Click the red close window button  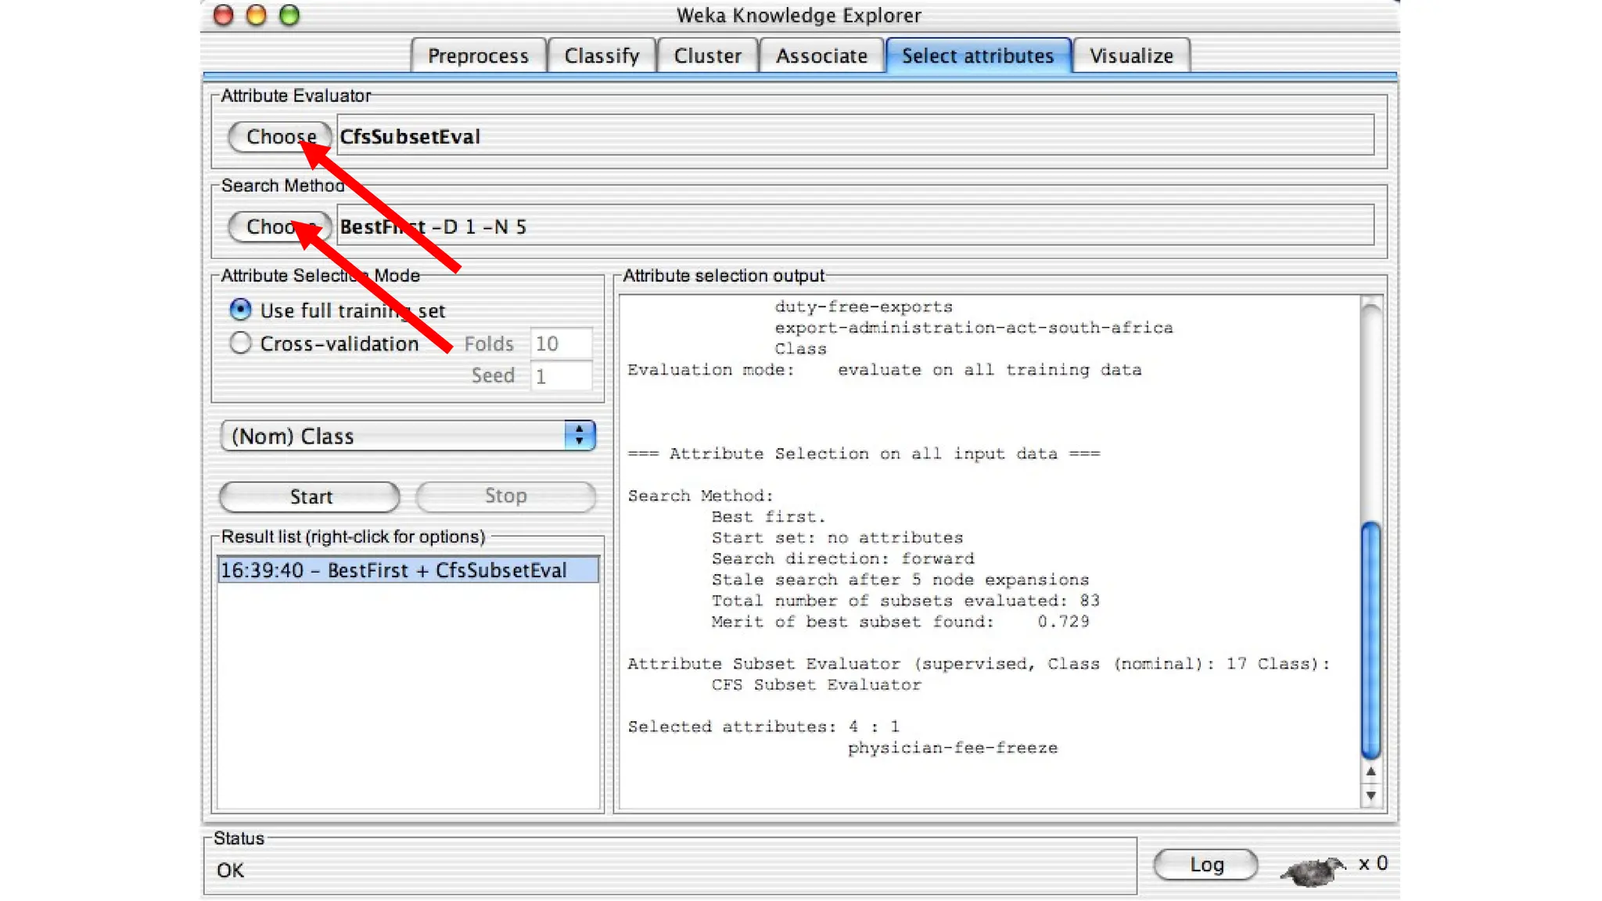[x=224, y=16]
